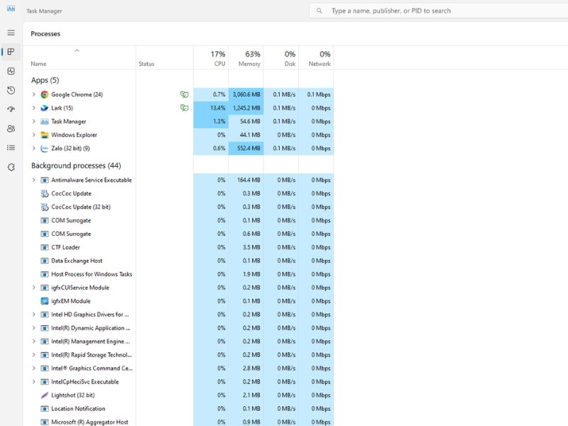Click the Lightshot process icon
The height and width of the screenshot is (426, 568).
click(44, 395)
